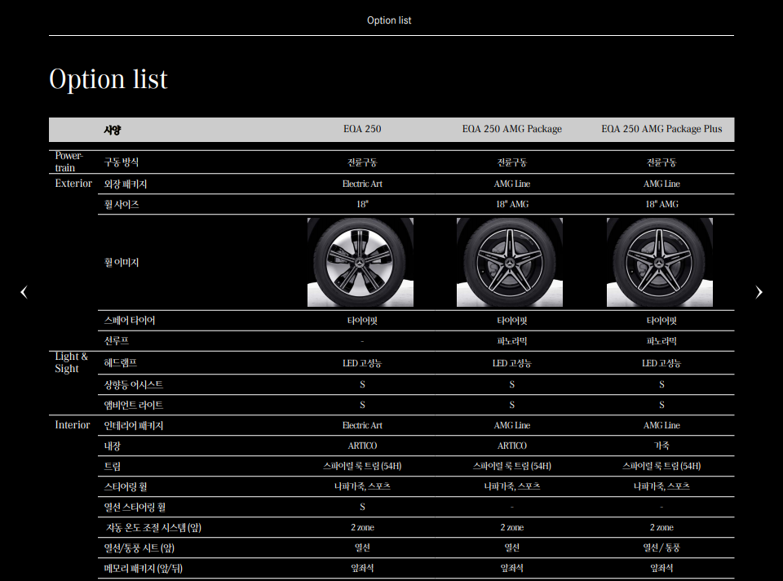Select the 자동 온도 조절 시스템 (앞) label
The width and height of the screenshot is (783, 581).
(x=154, y=527)
